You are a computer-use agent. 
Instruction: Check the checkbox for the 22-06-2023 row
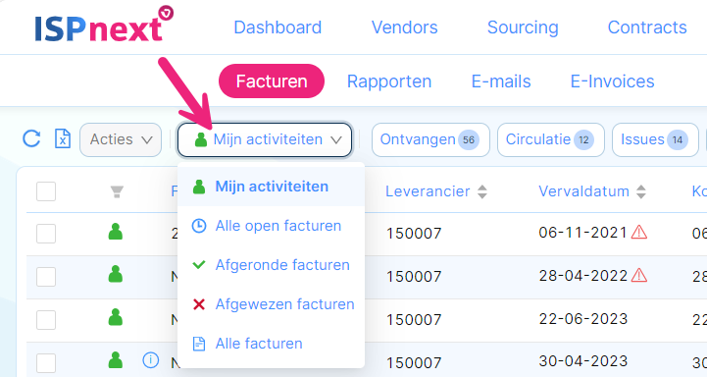tap(46, 320)
